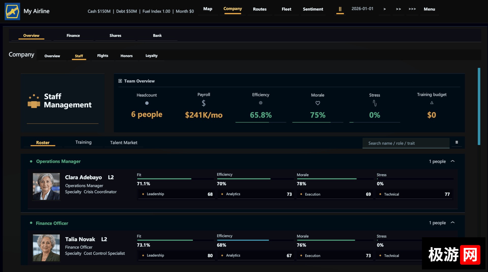Switch to the Bank sub-tab
This screenshot has height=272, width=488.
click(x=157, y=35)
